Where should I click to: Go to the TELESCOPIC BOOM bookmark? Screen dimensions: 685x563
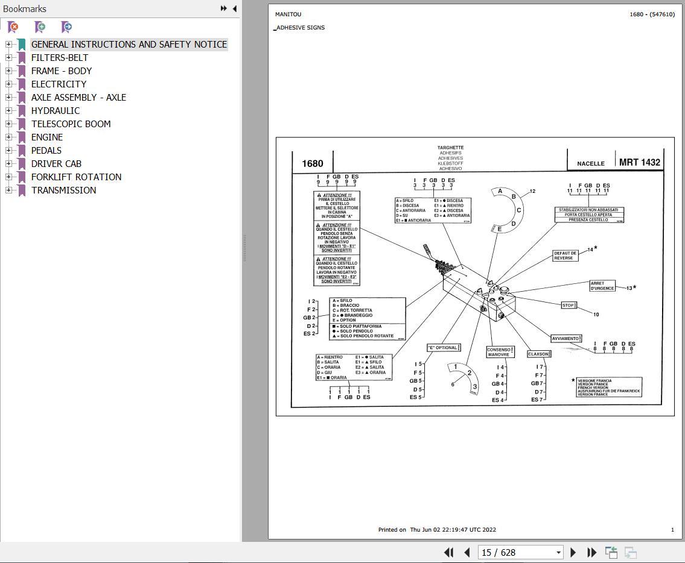[x=71, y=124]
